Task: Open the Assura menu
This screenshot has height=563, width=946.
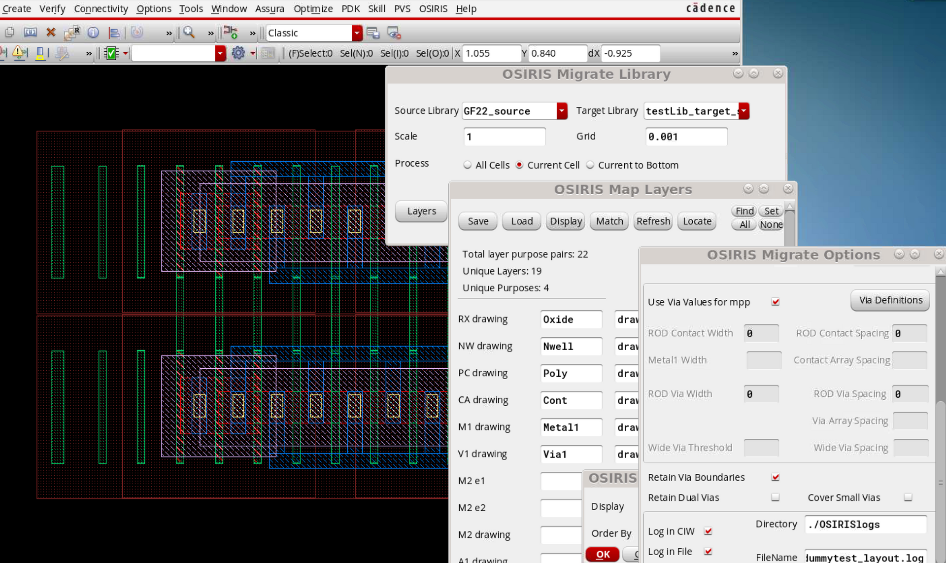Action: point(270,8)
